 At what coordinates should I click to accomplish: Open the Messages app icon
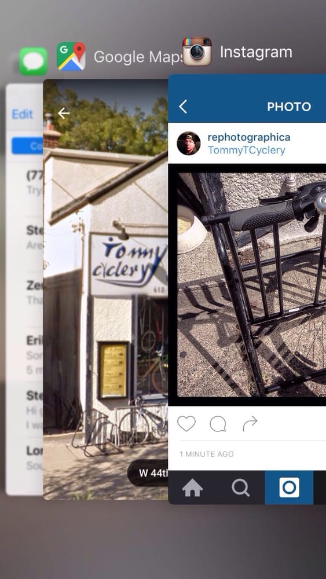[x=33, y=61]
